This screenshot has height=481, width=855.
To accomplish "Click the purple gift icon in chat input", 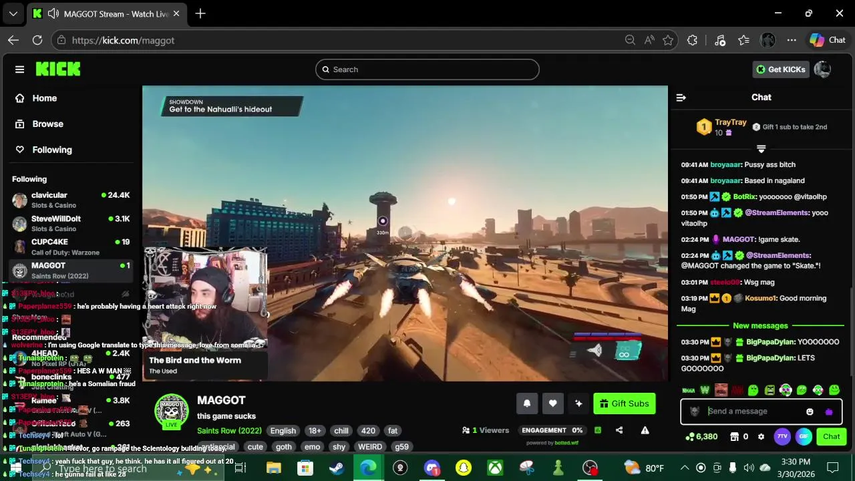I will pyautogui.click(x=829, y=412).
